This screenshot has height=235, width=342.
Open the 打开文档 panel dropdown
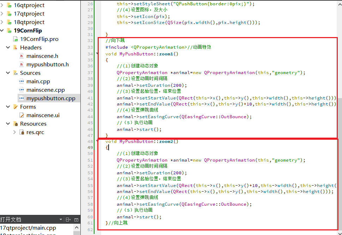tap(61, 219)
